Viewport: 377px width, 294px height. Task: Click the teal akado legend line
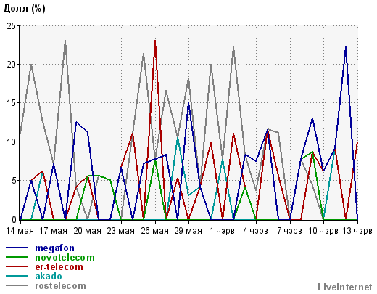click(x=17, y=276)
